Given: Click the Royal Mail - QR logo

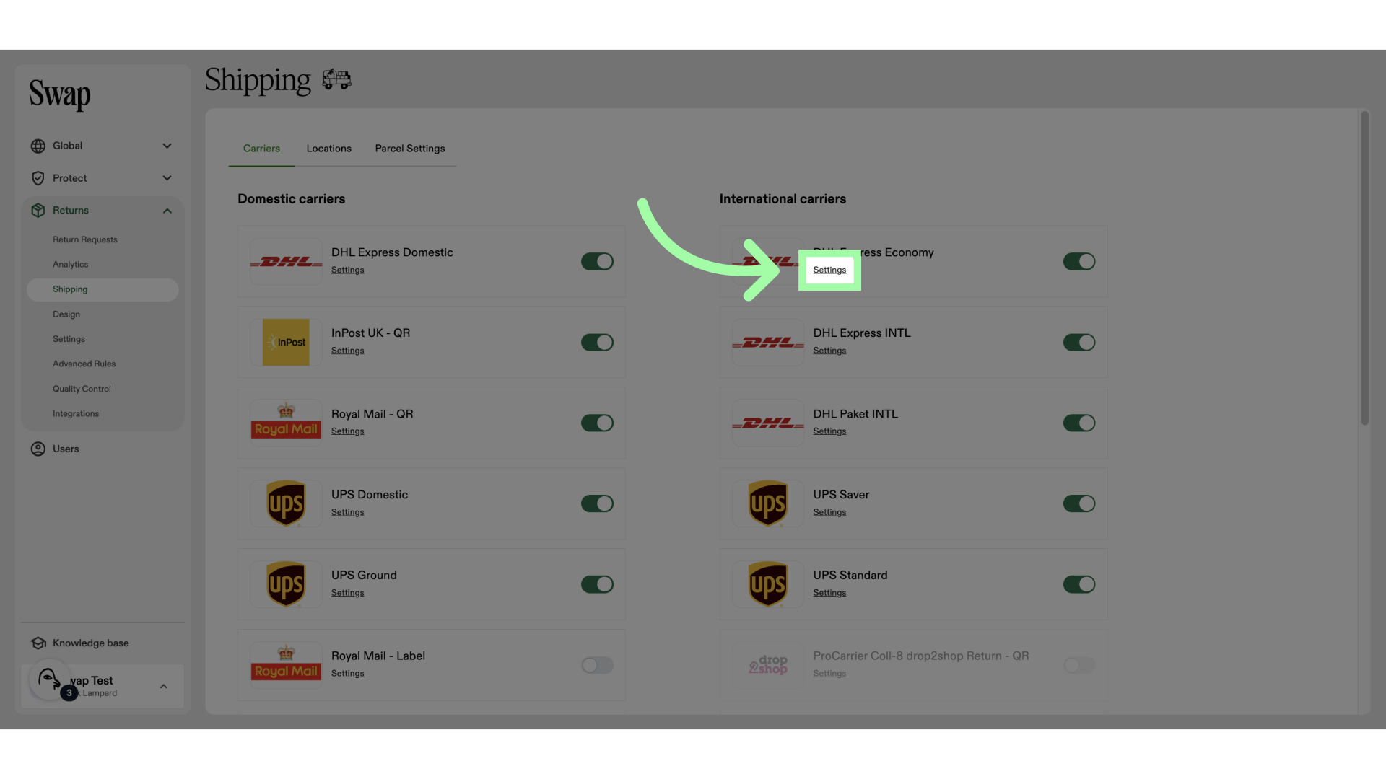Looking at the screenshot, I should [286, 423].
